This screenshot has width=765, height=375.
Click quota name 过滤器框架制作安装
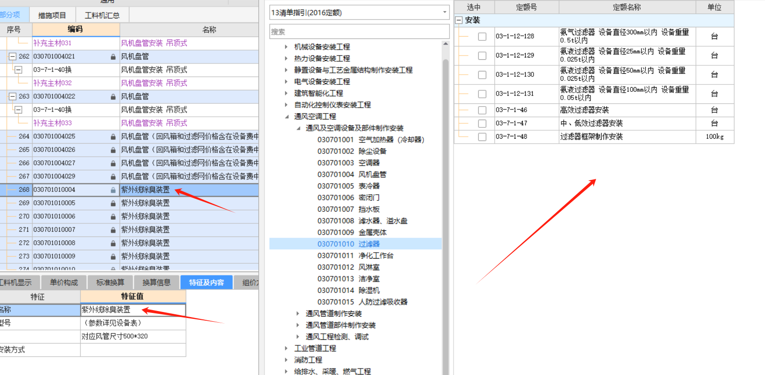pos(591,137)
